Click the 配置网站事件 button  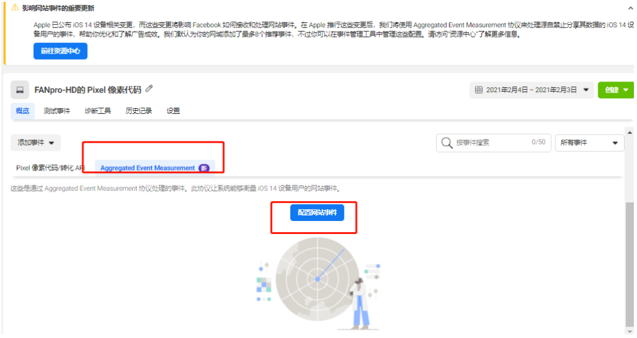click(317, 212)
